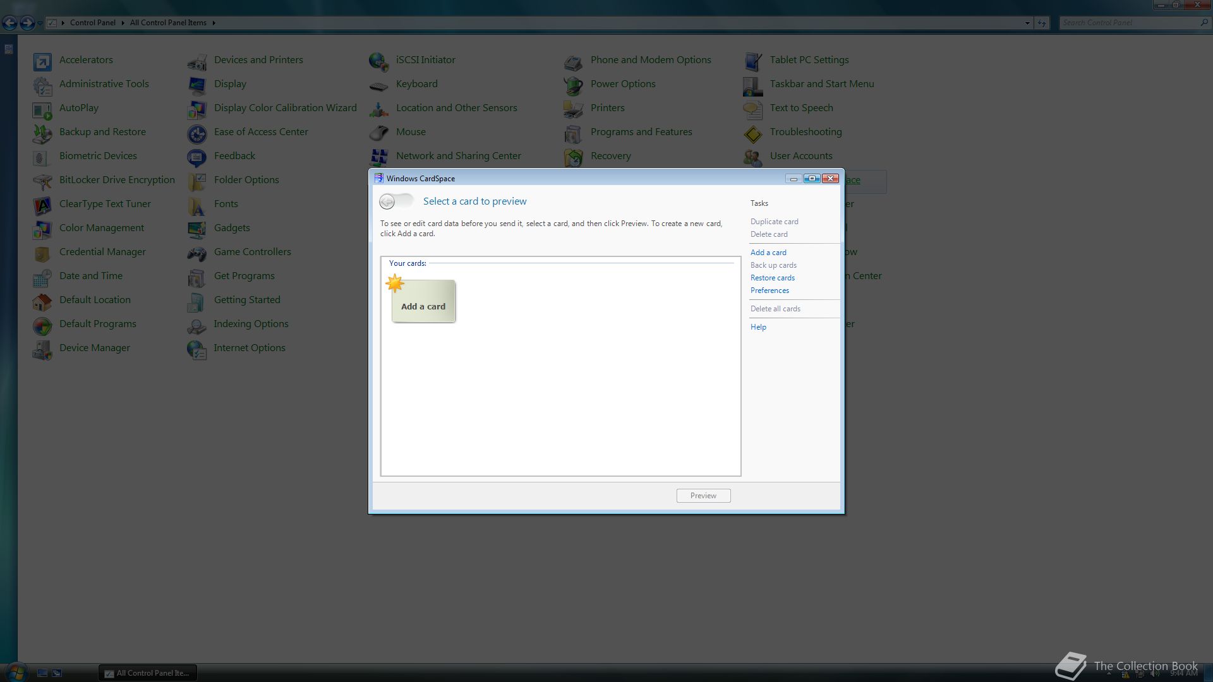Click the Fonts icon

pos(197,205)
